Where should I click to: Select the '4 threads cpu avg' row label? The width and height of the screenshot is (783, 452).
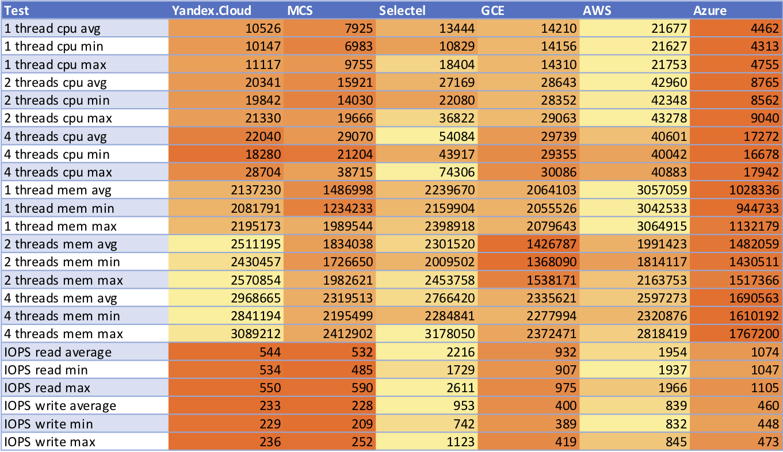[x=85, y=136]
